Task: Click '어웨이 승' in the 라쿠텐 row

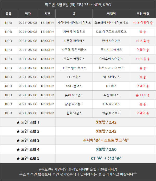Action: coord(143,50)
